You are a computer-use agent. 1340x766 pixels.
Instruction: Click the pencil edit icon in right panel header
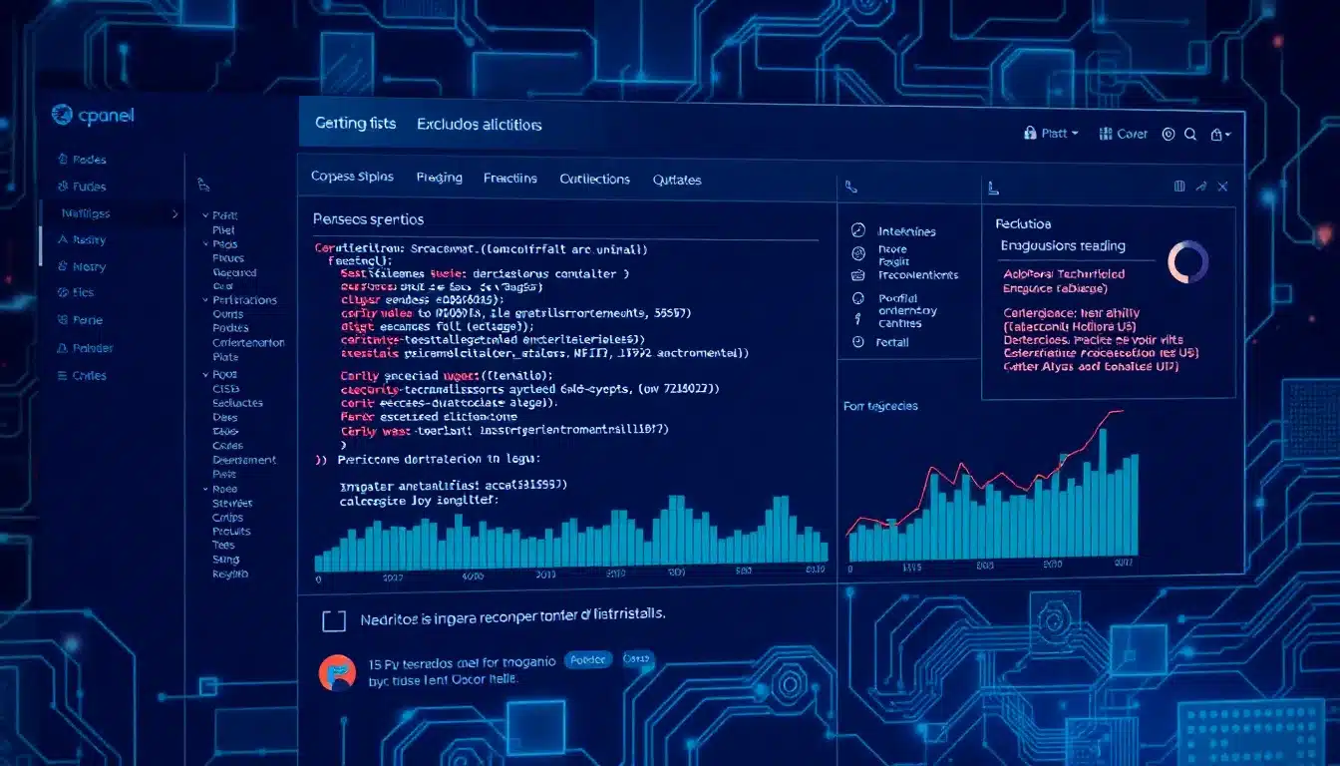1201,187
